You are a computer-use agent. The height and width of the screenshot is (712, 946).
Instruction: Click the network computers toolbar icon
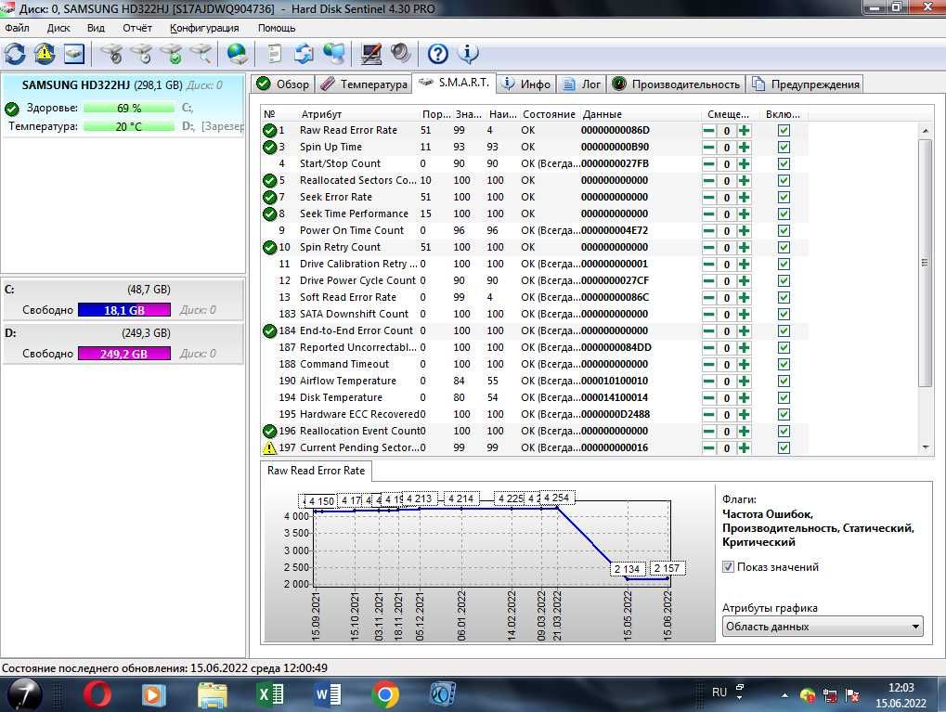click(333, 54)
